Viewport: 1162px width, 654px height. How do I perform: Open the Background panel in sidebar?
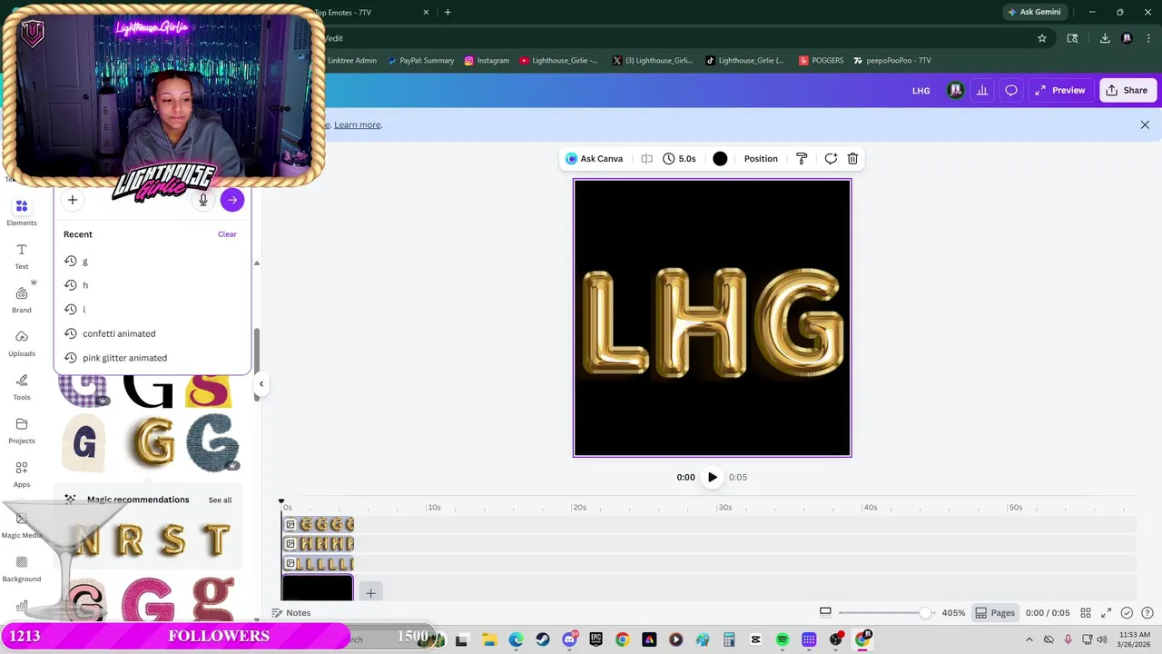coord(22,569)
